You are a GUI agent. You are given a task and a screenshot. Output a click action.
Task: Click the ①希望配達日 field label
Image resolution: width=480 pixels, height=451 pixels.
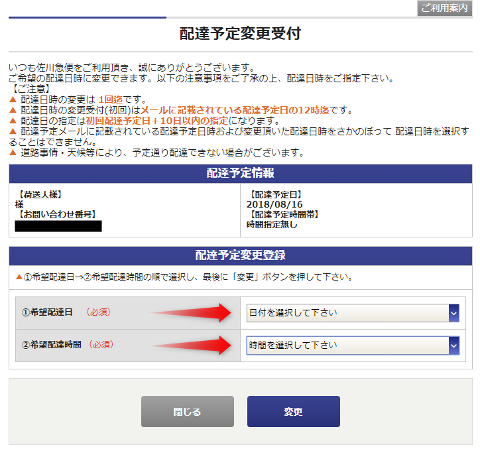point(46,312)
